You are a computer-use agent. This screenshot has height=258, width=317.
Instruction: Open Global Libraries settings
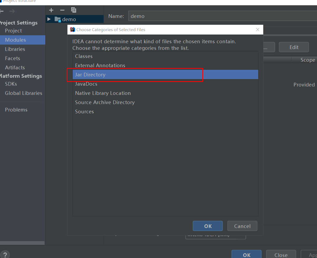[x=23, y=93]
